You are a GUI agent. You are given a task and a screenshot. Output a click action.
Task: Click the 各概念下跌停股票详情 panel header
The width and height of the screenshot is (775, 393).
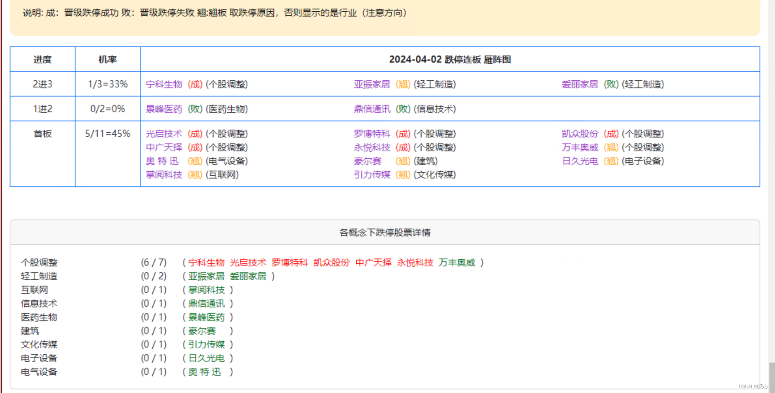(x=385, y=233)
